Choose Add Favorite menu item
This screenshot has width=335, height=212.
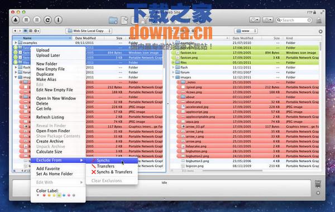click(x=58, y=168)
